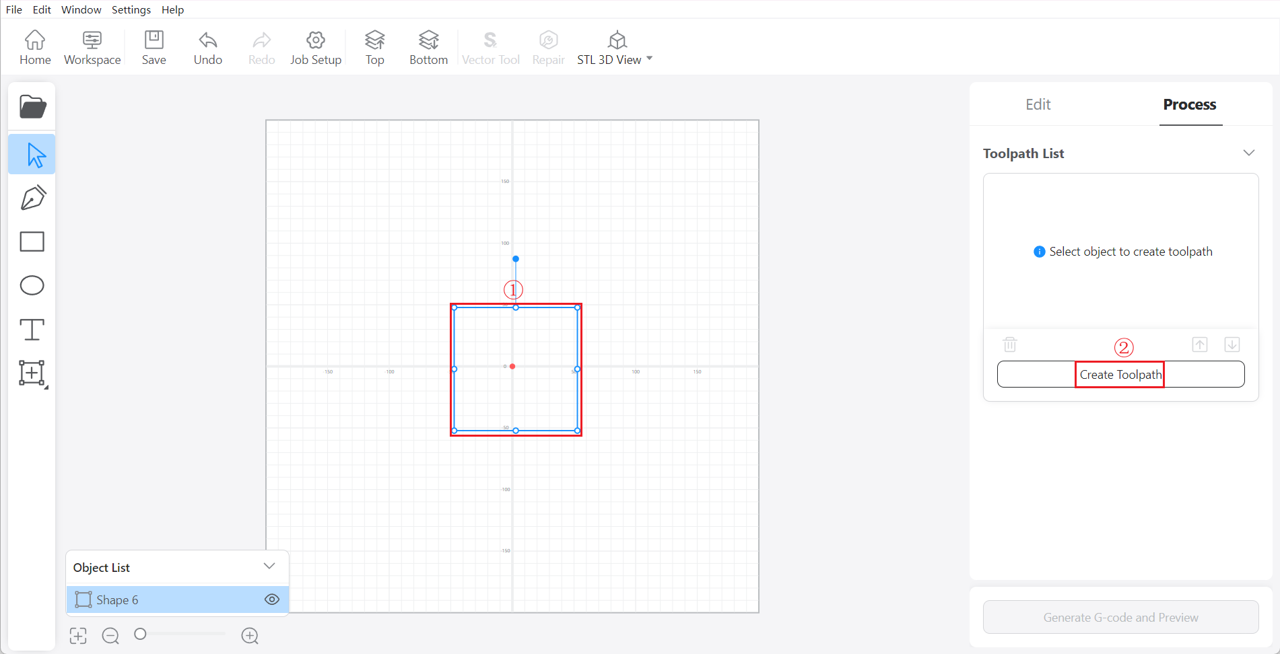
Task: Move object to Top layer
Action: (375, 48)
